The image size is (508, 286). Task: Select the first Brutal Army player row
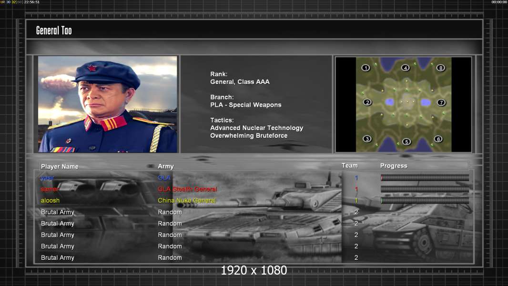pos(58,212)
